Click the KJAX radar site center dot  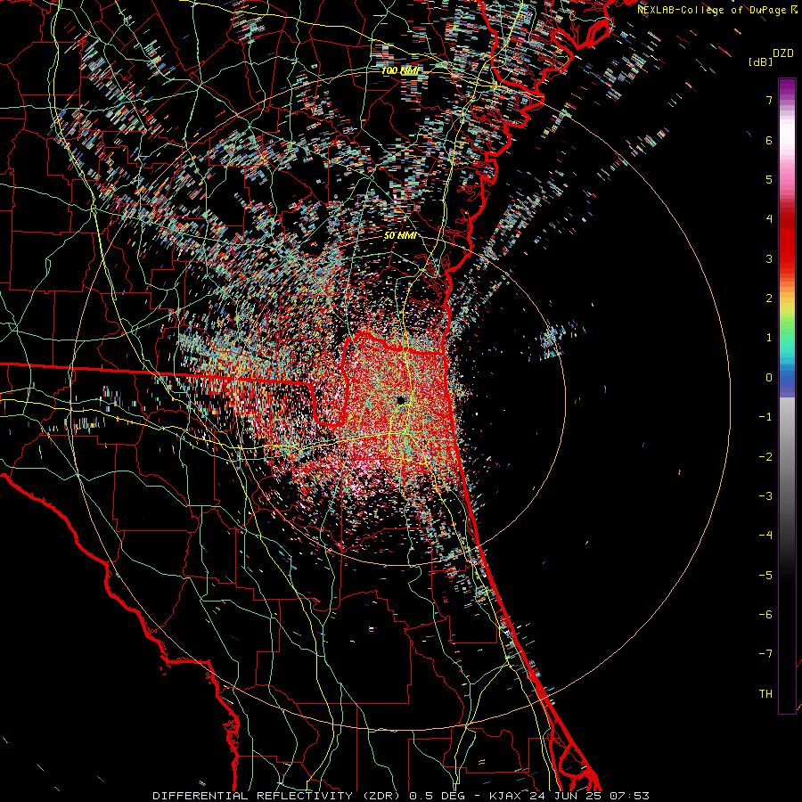click(x=401, y=400)
